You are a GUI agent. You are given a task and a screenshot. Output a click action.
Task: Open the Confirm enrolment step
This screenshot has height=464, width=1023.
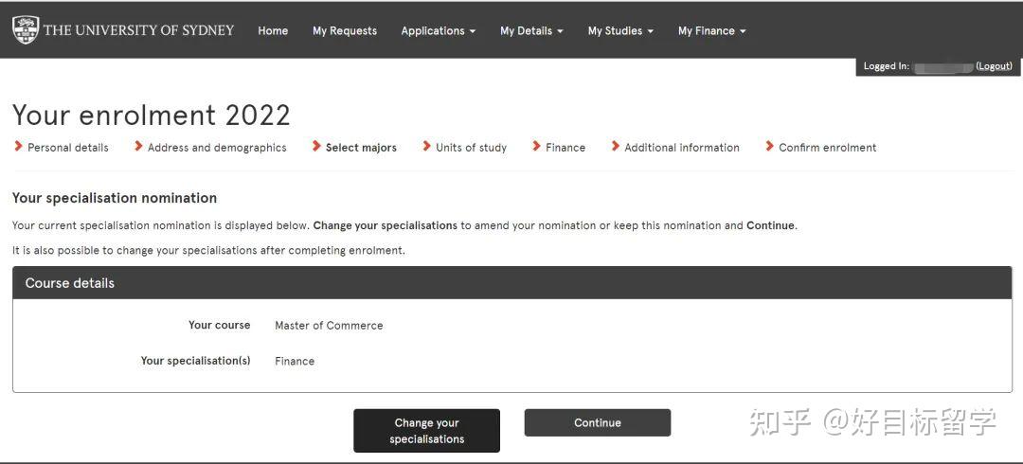[x=827, y=148]
